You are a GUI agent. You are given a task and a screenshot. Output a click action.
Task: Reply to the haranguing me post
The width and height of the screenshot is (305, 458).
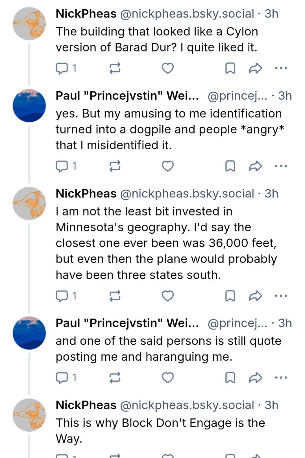(62, 377)
